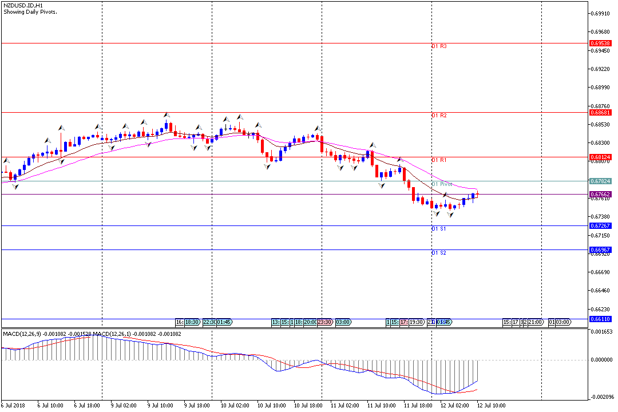Select the red 0.69538 price tag

600,43
